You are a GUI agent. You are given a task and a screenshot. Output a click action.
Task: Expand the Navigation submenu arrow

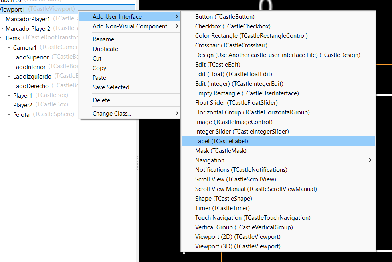pos(370,160)
